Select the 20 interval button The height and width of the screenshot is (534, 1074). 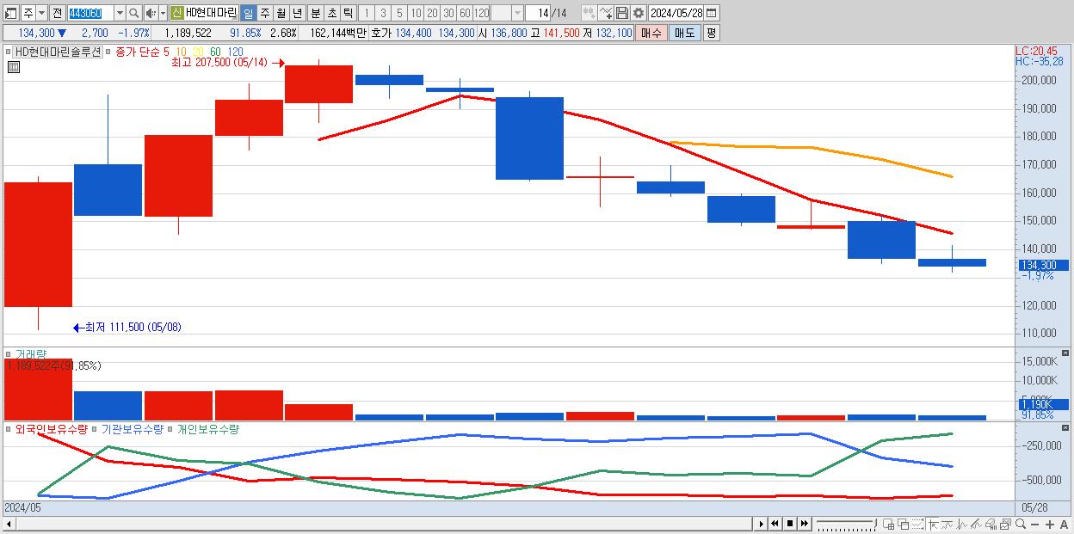pos(432,13)
